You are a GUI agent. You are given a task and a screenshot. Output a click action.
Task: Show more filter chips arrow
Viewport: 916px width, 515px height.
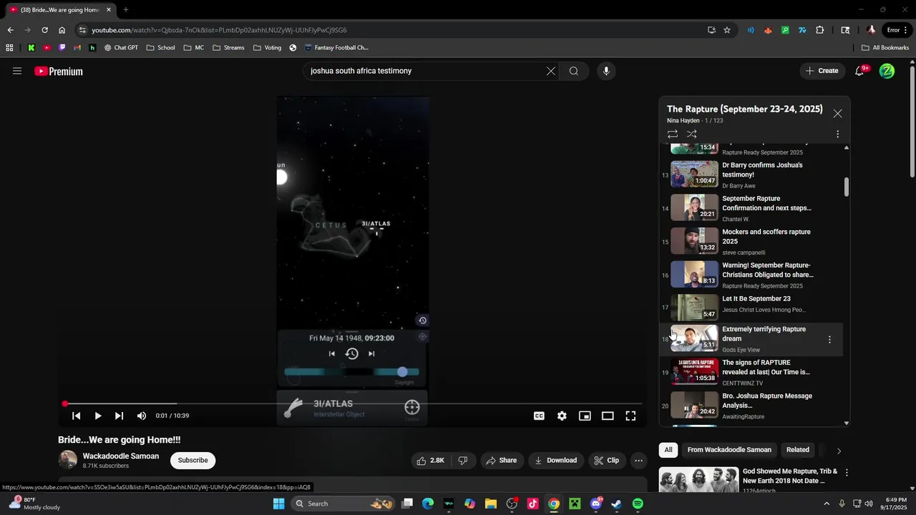point(839,451)
